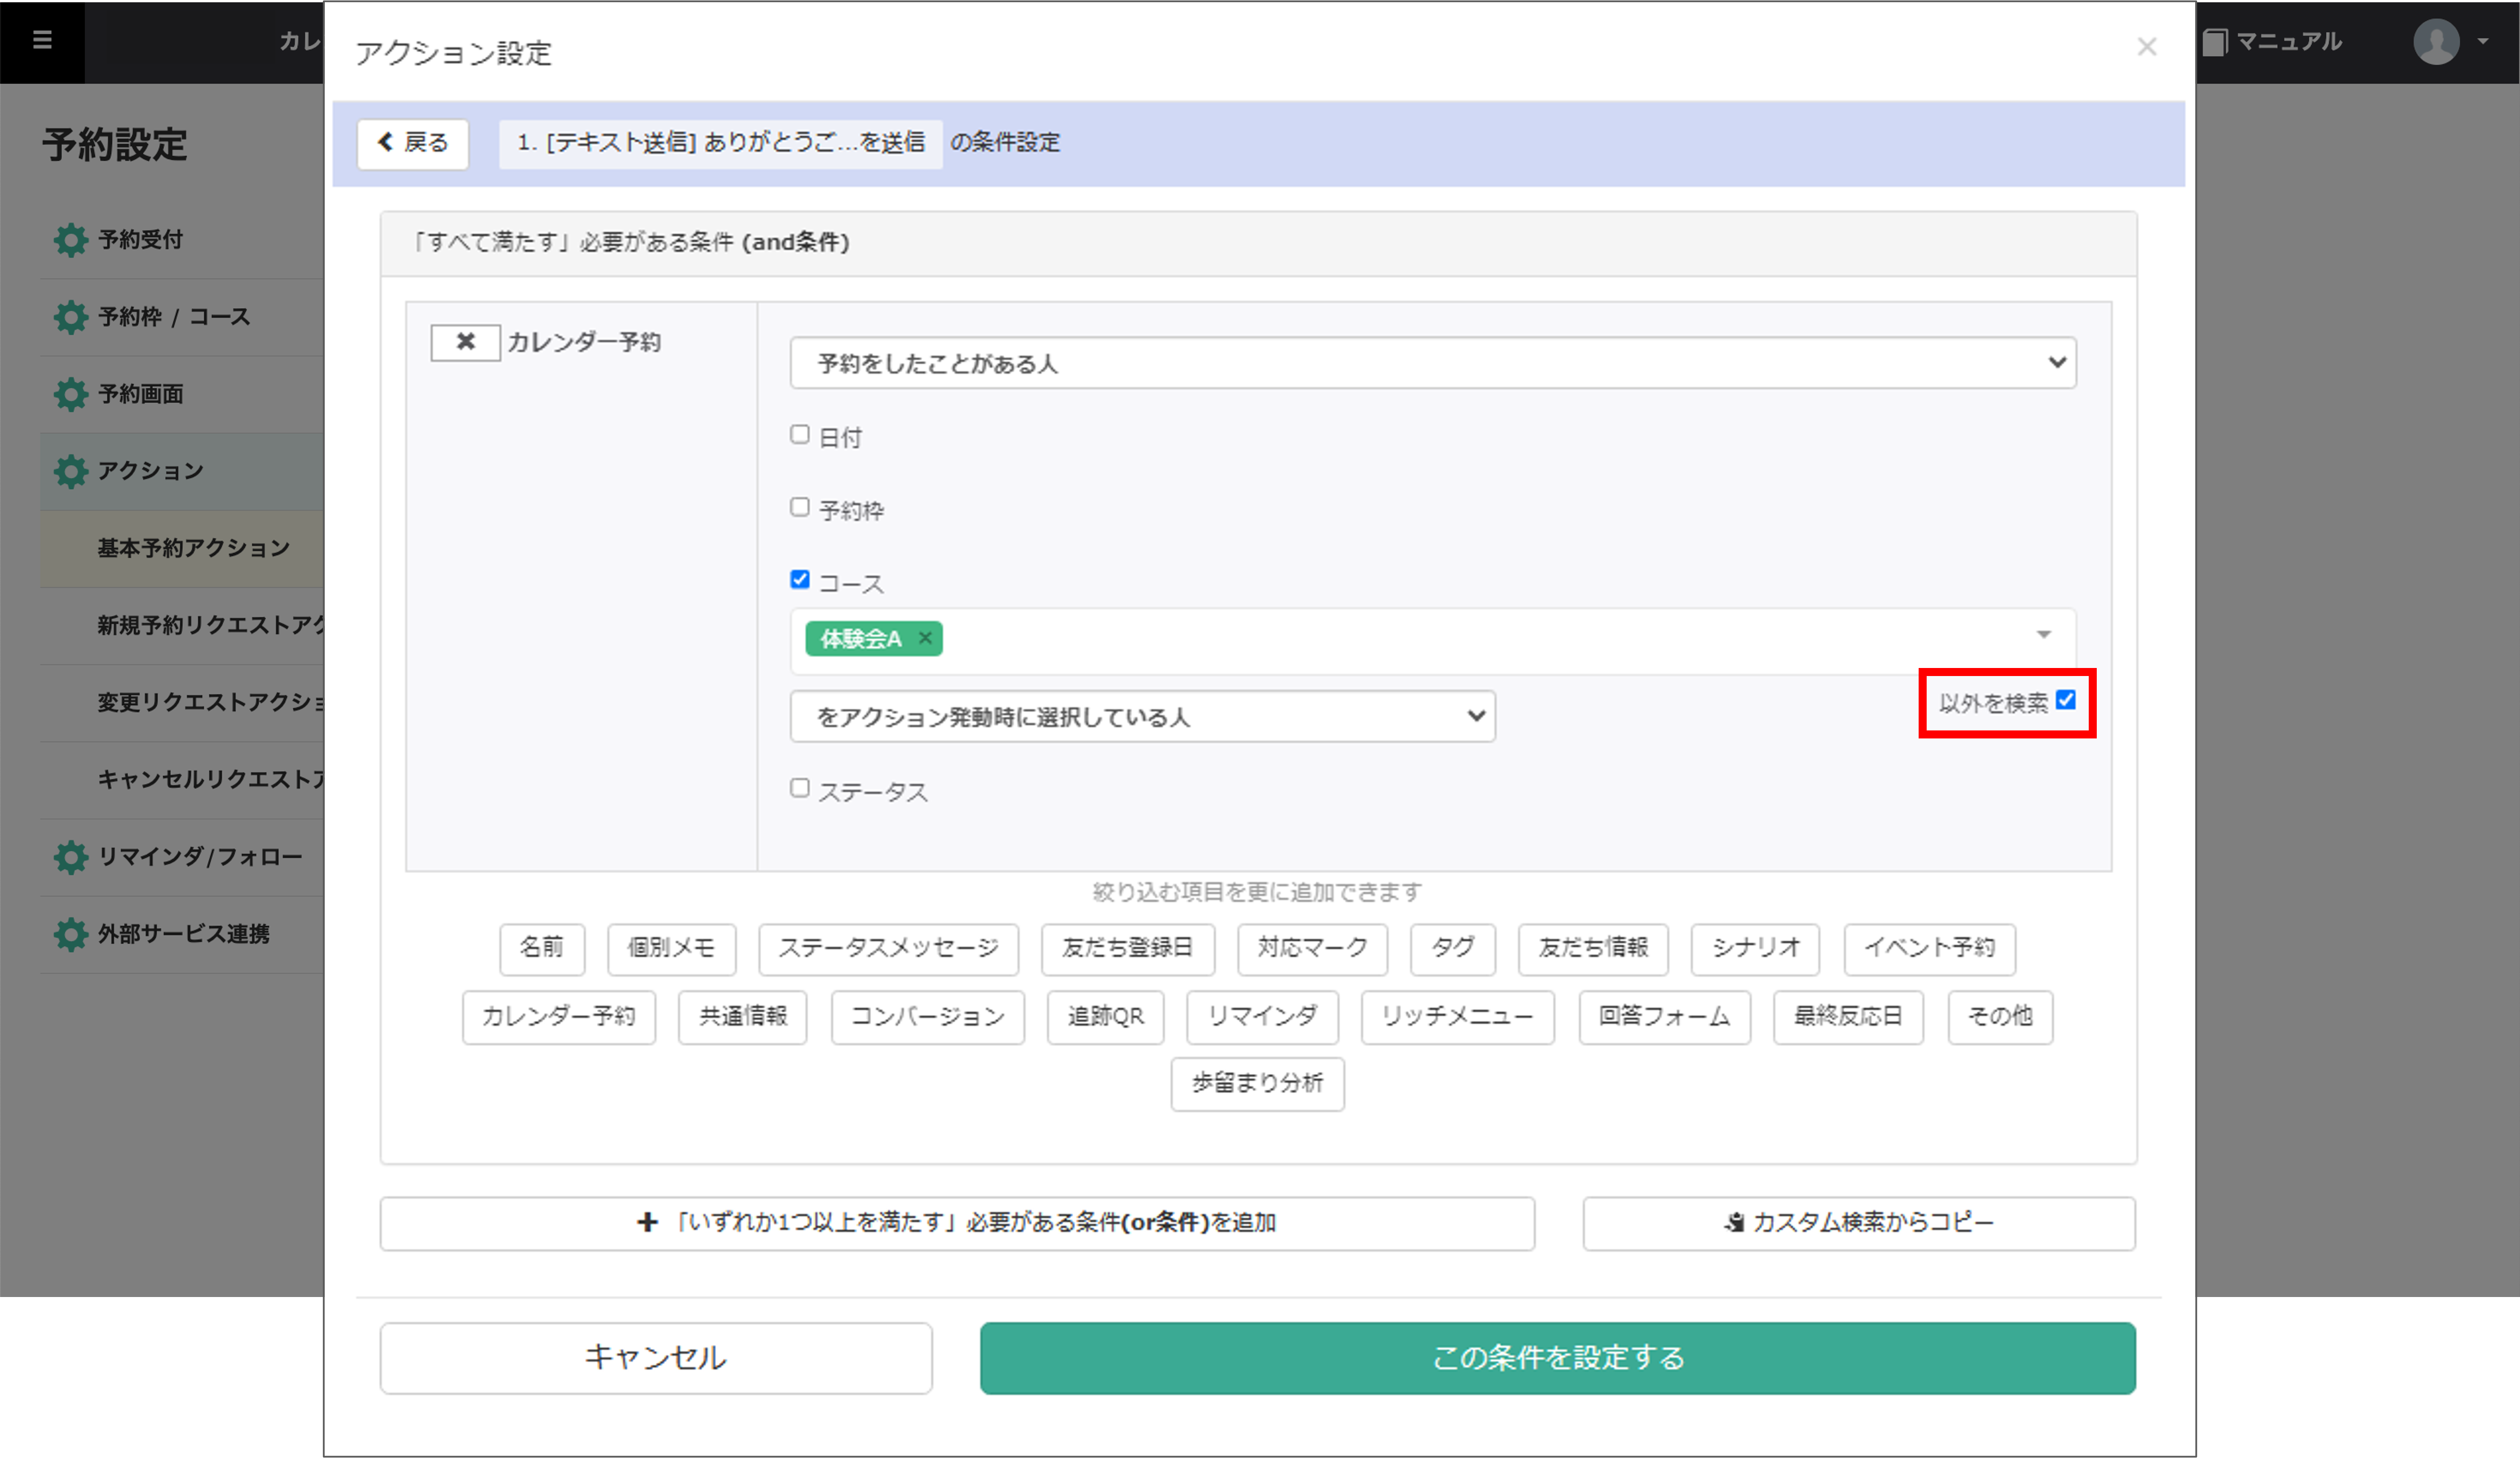Screen dimensions: 2520x1458
Task: Add the 個別メモ filter
Action: [671, 948]
